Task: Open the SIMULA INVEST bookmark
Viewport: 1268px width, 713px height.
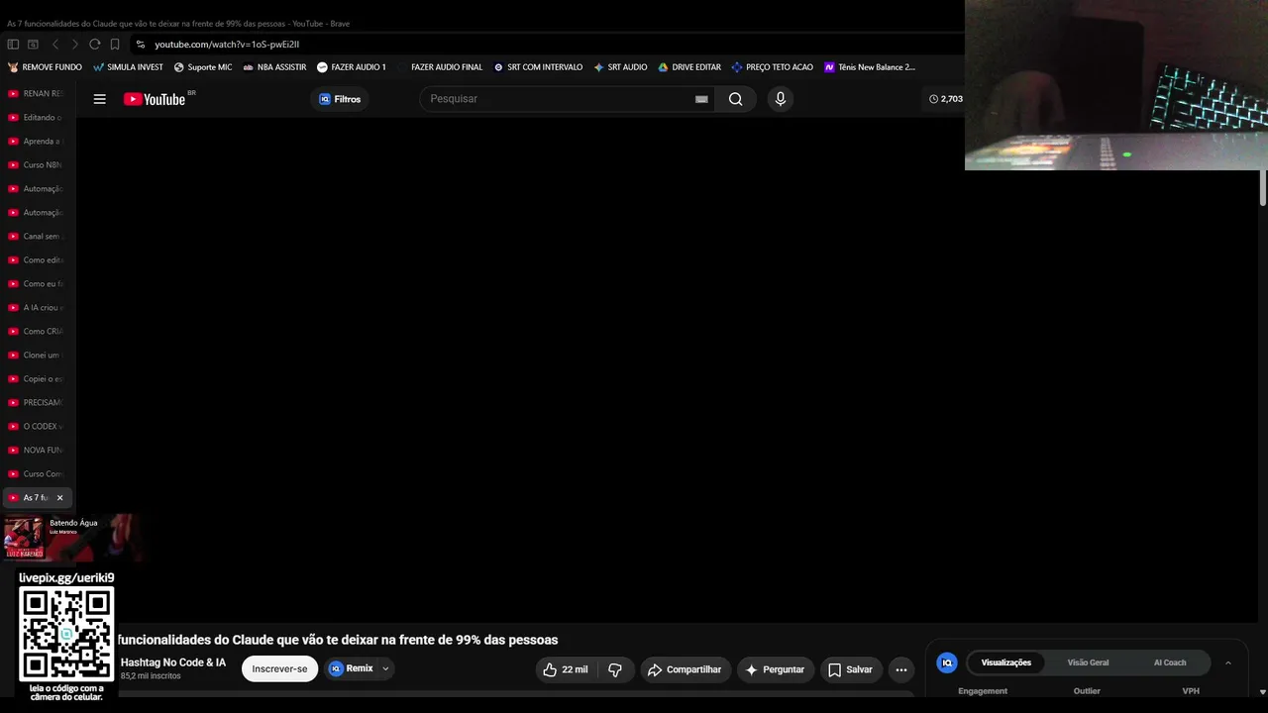Action: point(128,67)
